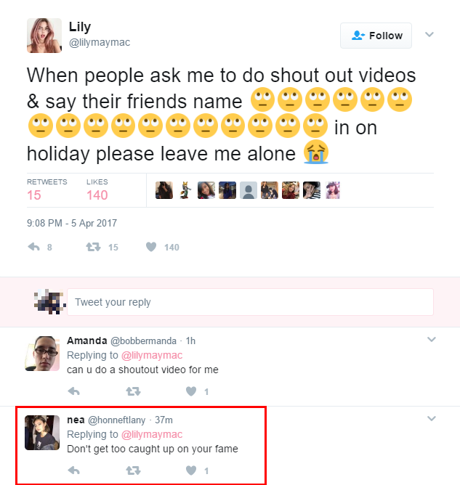The image size is (460, 485).
Task: Open more options chevron on Lily's tweet
Action: [x=429, y=34]
